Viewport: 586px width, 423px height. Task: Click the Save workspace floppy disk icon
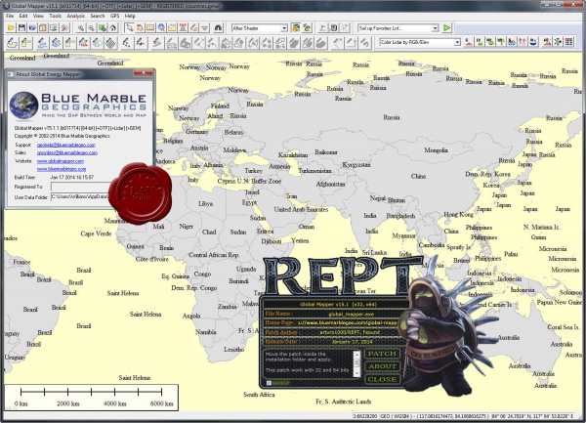pos(21,28)
